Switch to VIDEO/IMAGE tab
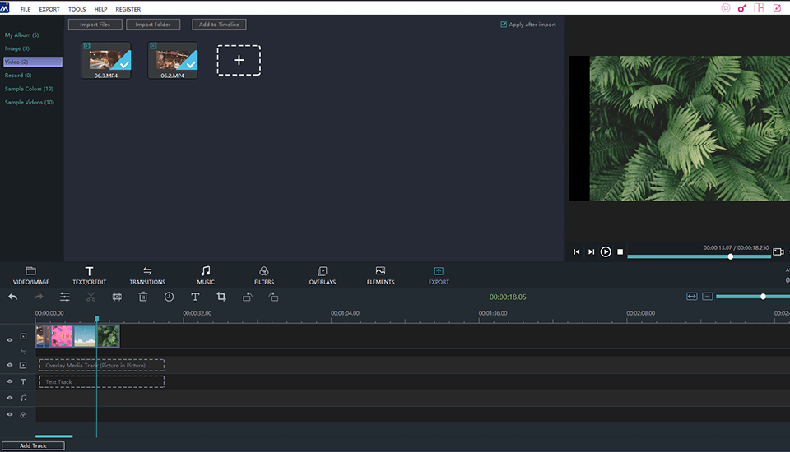The height and width of the screenshot is (452, 790). point(30,276)
